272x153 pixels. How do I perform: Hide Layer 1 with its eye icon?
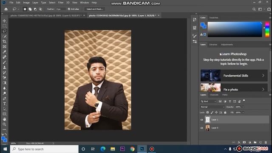(202, 120)
